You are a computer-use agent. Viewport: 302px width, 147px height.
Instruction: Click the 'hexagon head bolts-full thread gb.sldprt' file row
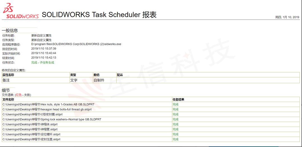tap(87, 109)
